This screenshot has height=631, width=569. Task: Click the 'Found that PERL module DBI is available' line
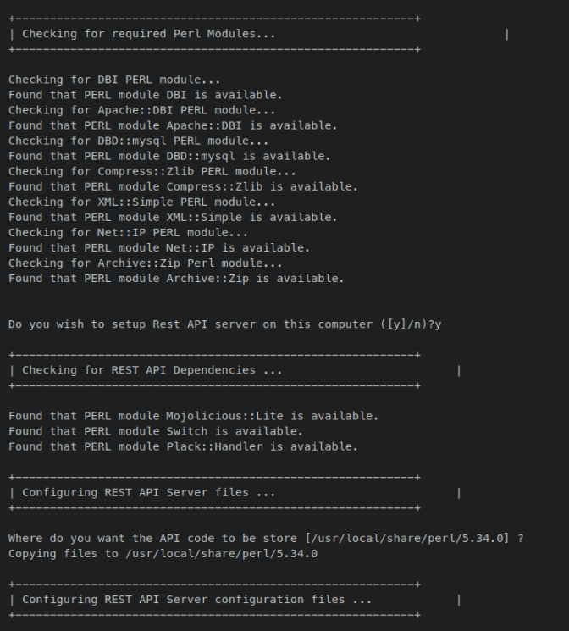[146, 95]
